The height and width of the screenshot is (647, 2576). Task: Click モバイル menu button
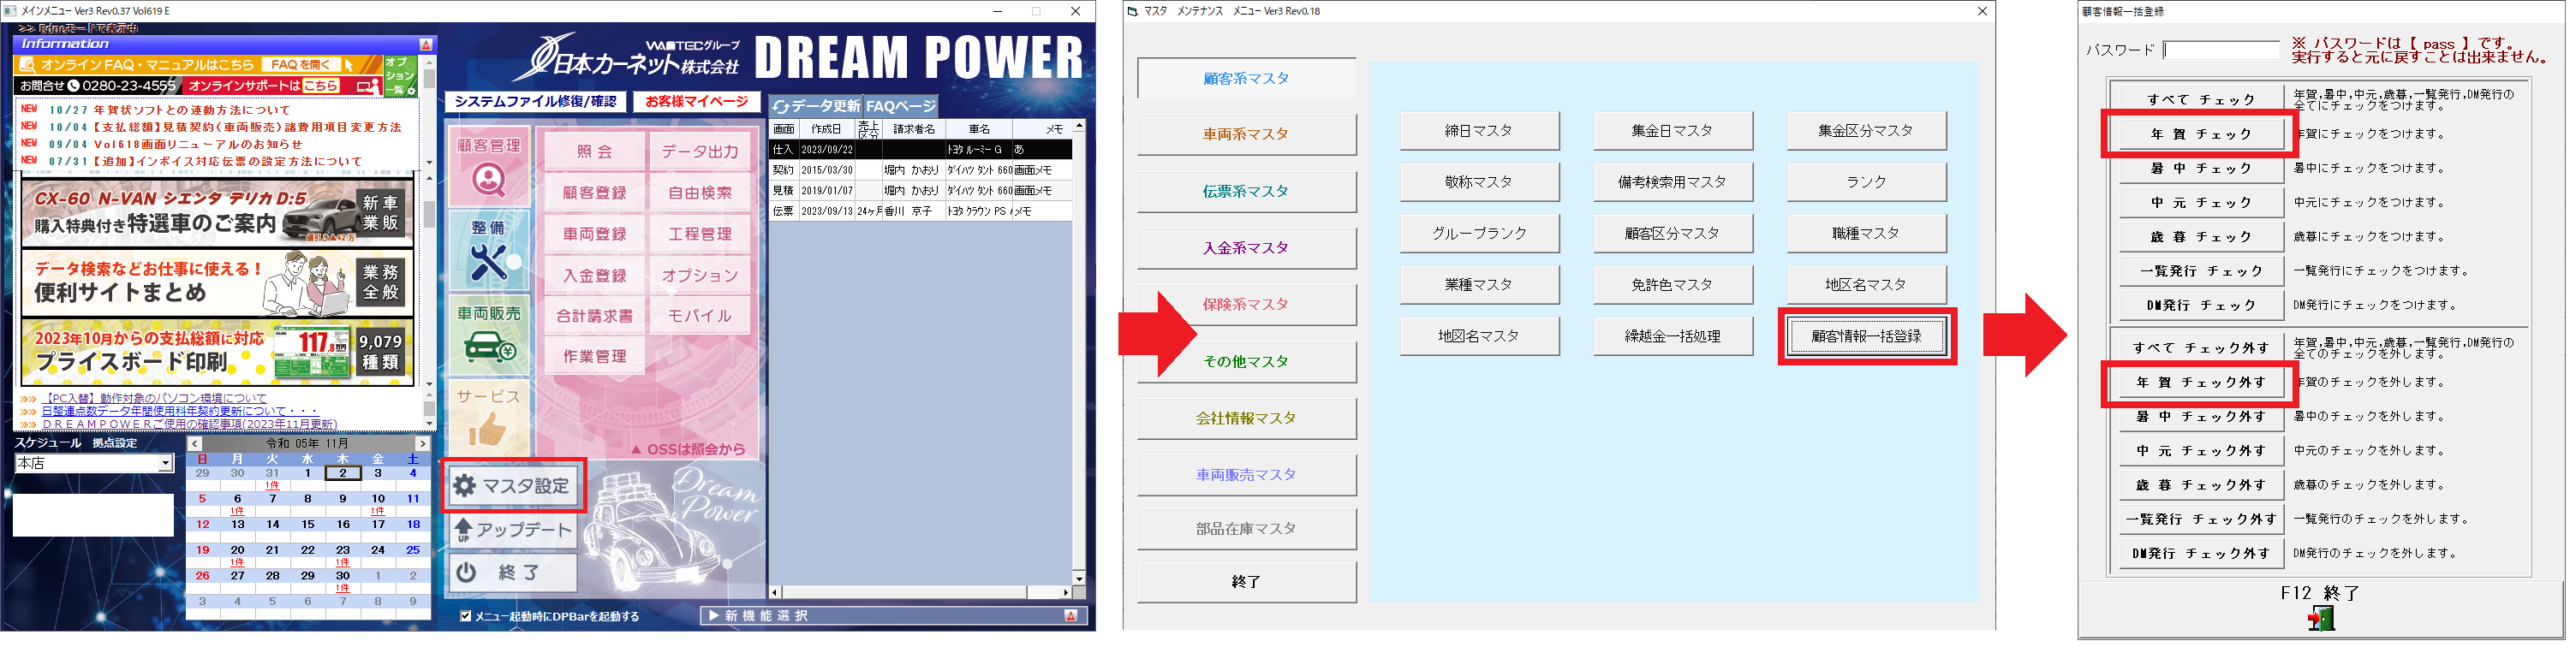coord(700,316)
